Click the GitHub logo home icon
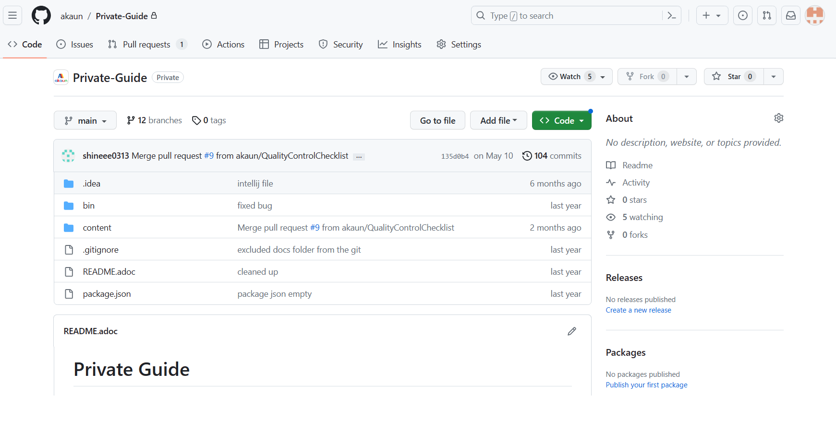 tap(41, 16)
